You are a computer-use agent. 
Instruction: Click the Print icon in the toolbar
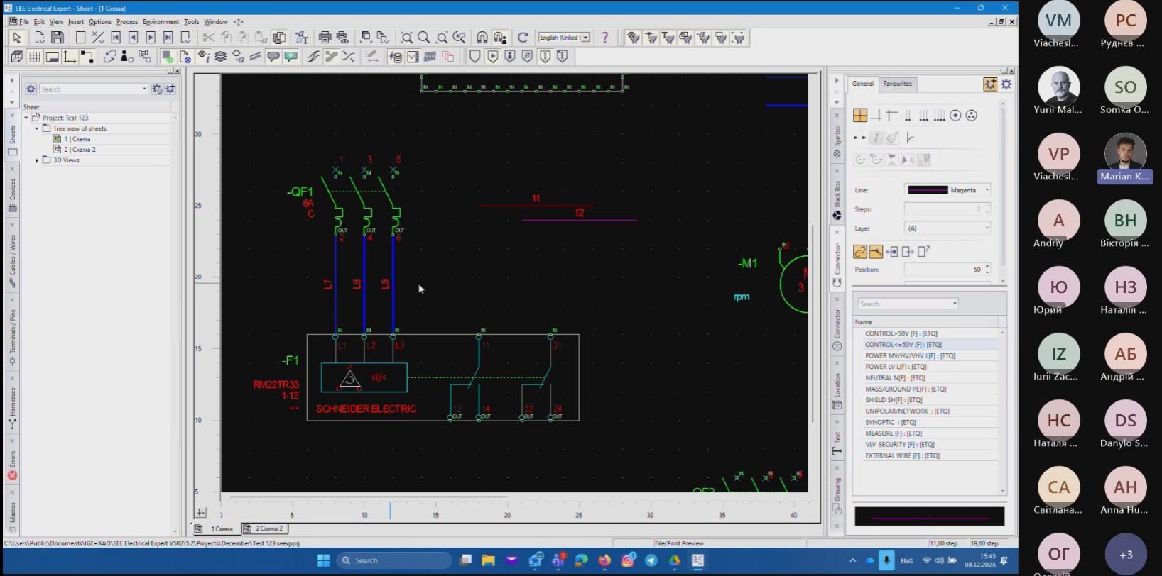325,38
